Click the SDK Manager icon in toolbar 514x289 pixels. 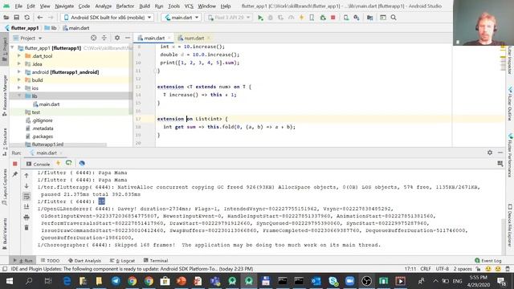[357, 18]
